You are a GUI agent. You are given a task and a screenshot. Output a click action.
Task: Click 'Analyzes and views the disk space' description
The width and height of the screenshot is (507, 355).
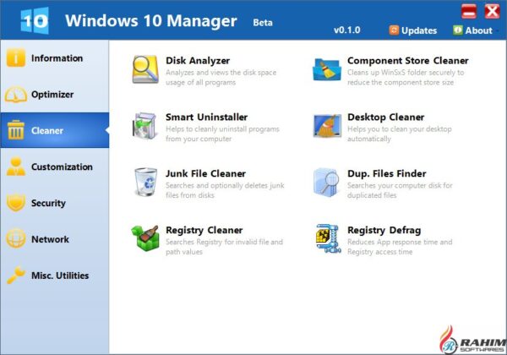coord(221,73)
